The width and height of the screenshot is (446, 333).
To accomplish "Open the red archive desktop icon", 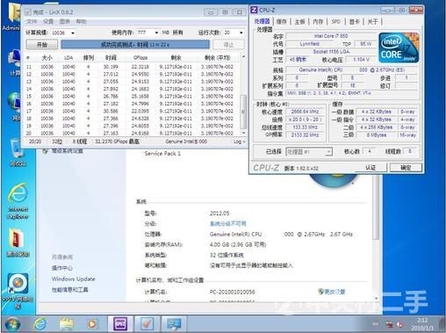I will (18, 243).
